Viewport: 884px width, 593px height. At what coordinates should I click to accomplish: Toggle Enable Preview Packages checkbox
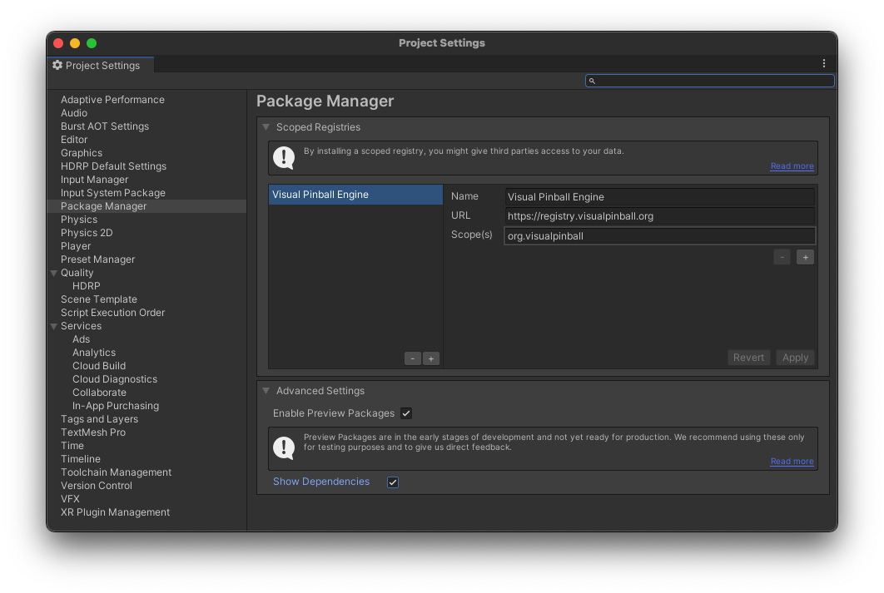pos(406,413)
